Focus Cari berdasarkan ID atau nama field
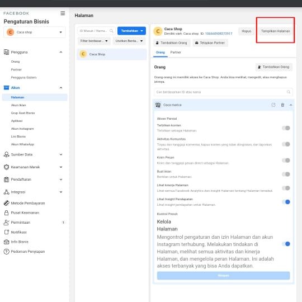Screen dimensions: 302x302 click(x=223, y=92)
